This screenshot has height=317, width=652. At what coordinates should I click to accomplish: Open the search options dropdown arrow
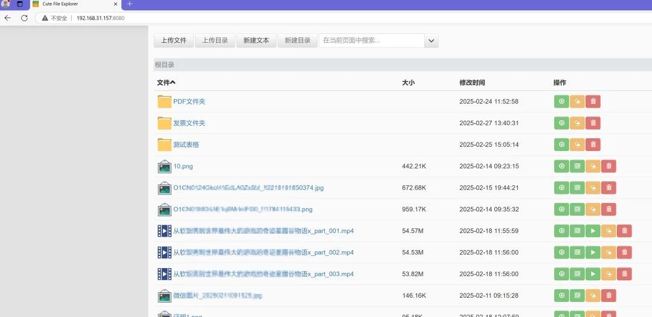tap(431, 41)
